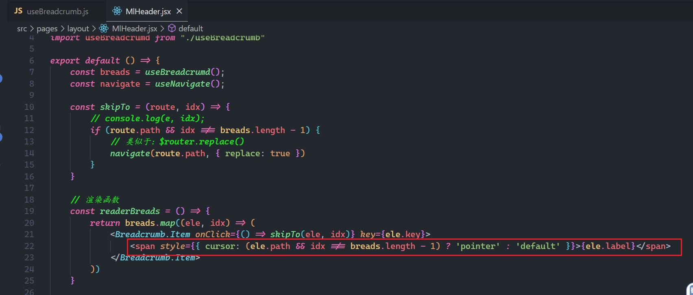Click the '// console.log(e, idx);' comment
This screenshot has width=693, height=295.
[x=148, y=118]
